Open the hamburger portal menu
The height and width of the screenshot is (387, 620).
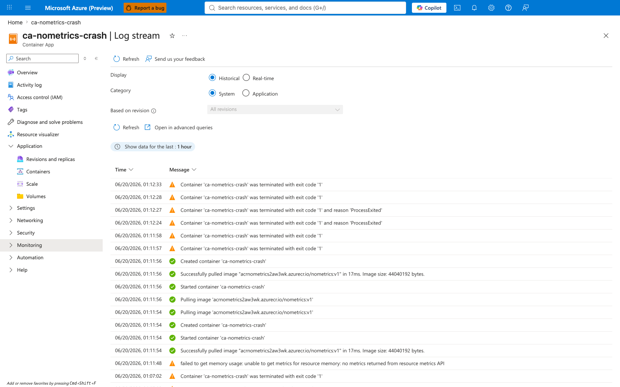click(28, 8)
